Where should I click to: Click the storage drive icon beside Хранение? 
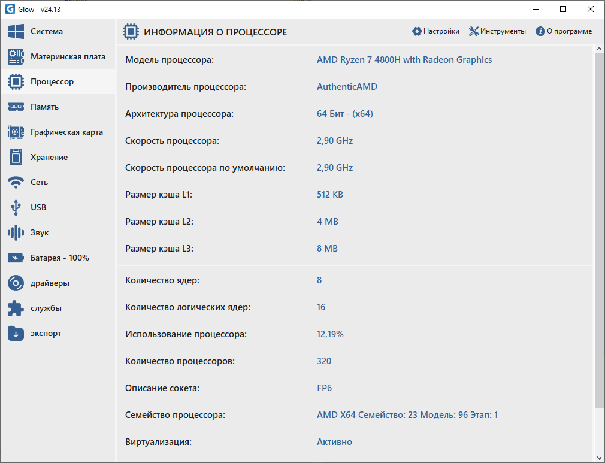coord(16,158)
